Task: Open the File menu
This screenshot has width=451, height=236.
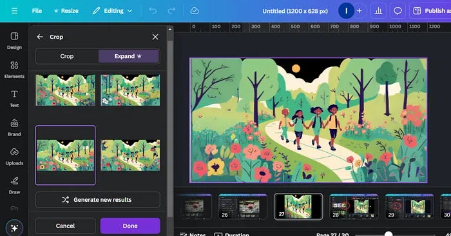Action: (37, 11)
